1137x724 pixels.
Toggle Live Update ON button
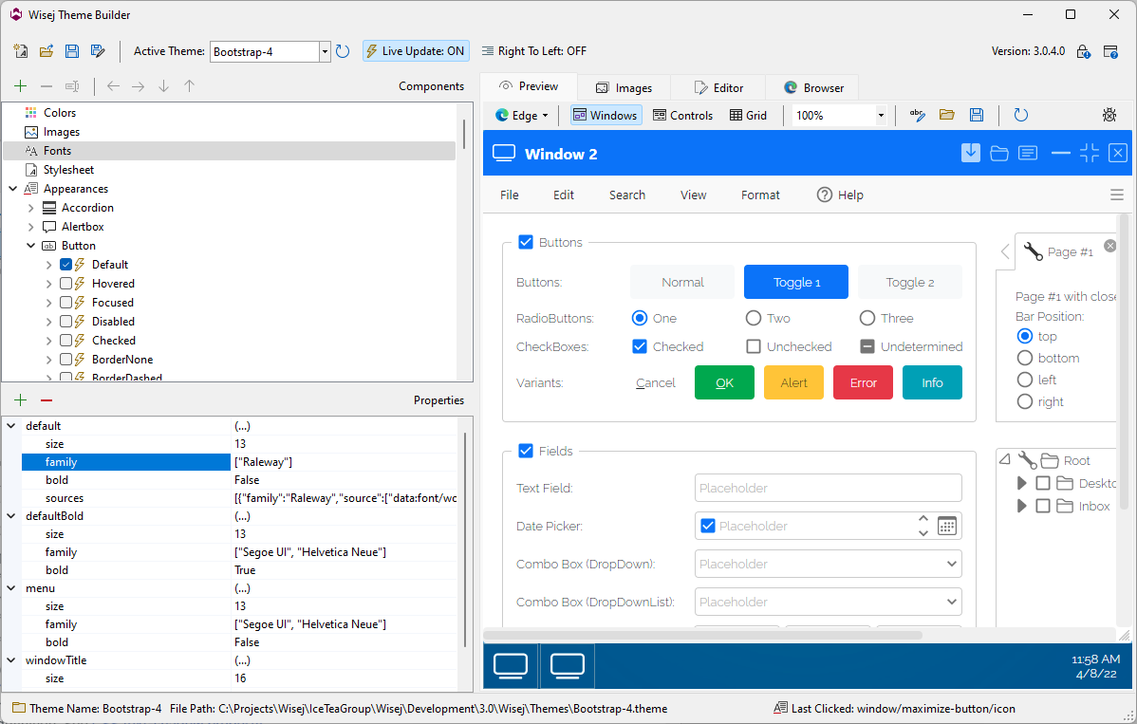coord(416,50)
